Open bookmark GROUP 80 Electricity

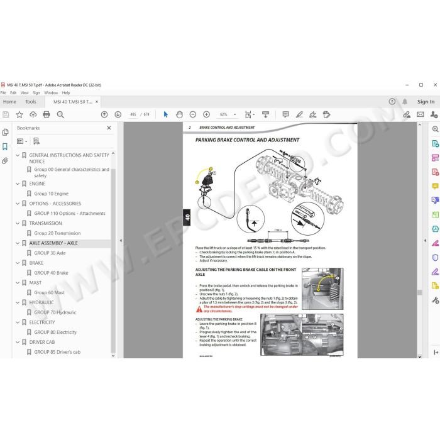55,333
